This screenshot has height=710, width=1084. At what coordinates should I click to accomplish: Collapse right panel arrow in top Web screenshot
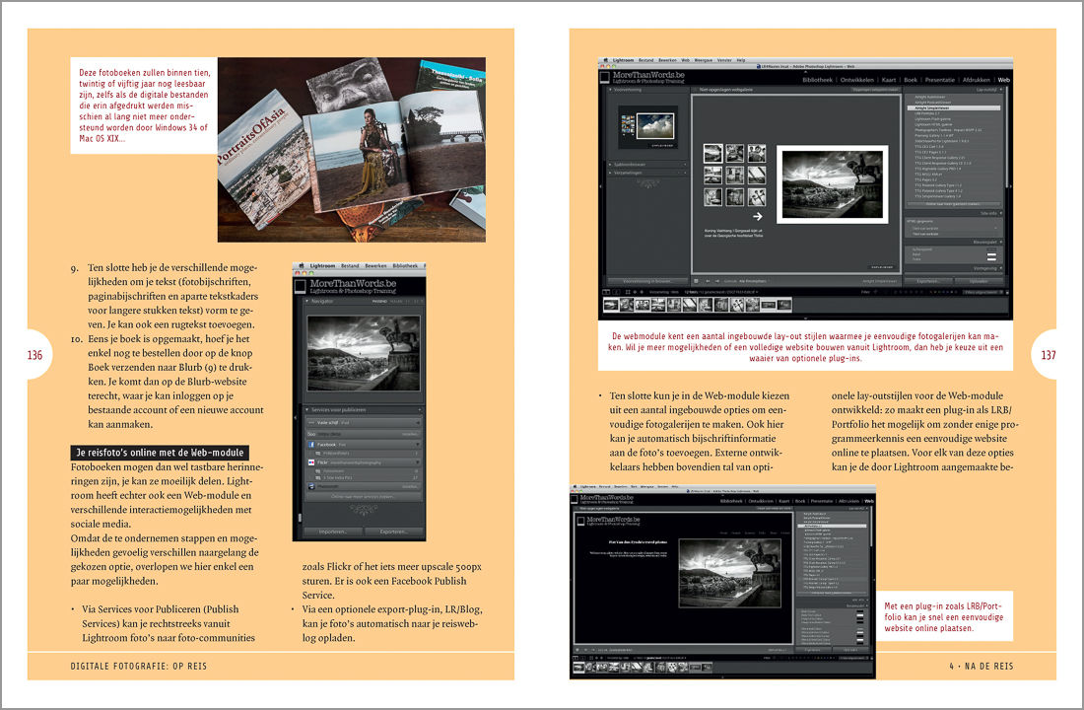[x=1011, y=186]
